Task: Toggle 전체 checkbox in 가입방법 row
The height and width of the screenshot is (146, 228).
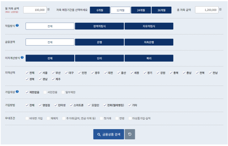Action: tap(27, 105)
